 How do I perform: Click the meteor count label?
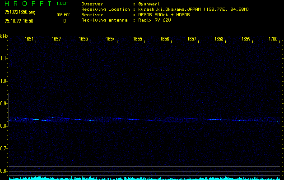pos(63,14)
